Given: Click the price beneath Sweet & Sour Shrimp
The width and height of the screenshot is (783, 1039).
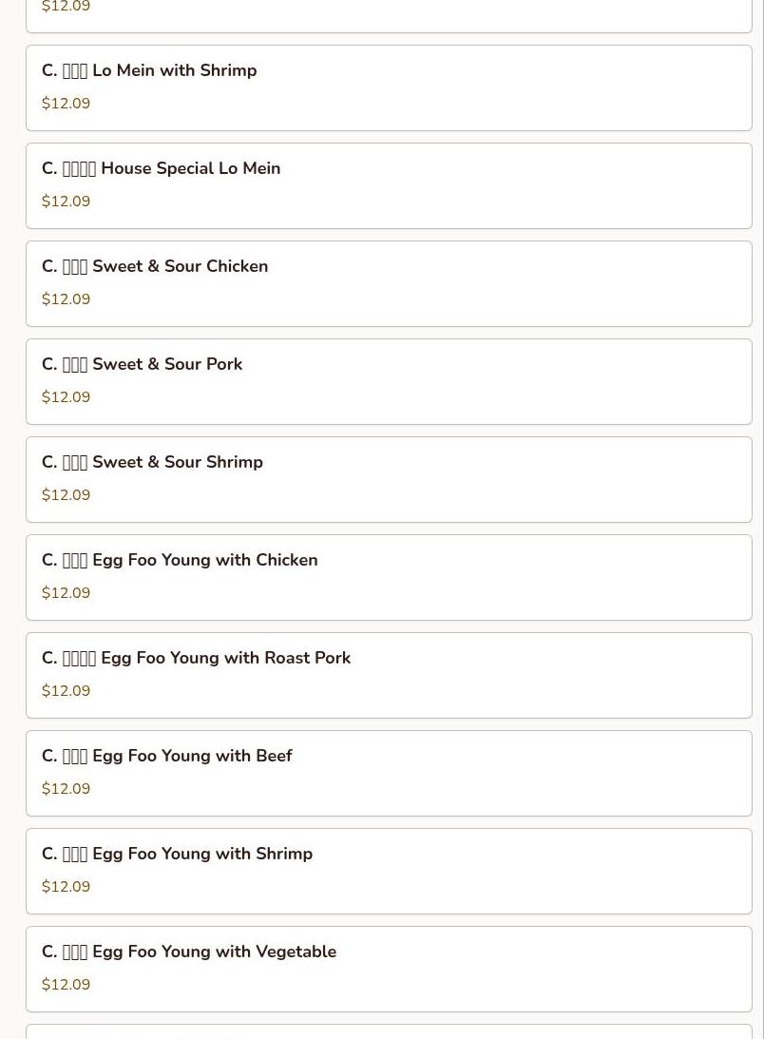Looking at the screenshot, I should [x=67, y=495].
